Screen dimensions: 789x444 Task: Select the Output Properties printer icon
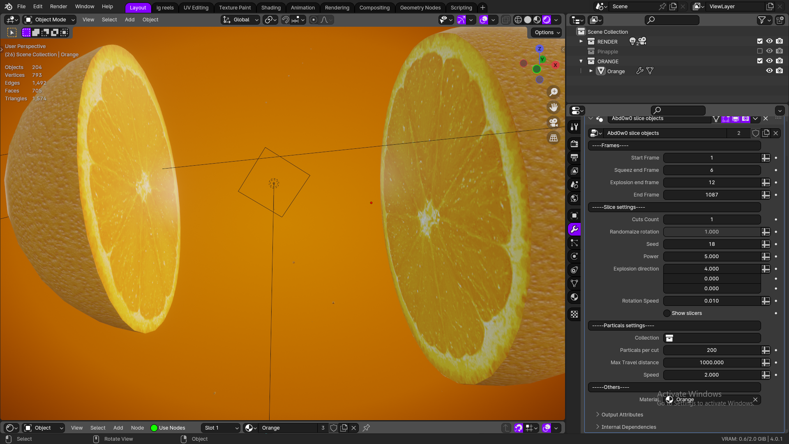574,157
